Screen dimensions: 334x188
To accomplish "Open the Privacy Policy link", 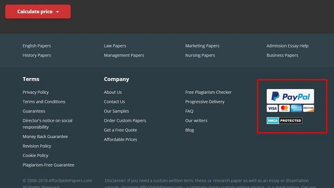I will click(36, 92).
